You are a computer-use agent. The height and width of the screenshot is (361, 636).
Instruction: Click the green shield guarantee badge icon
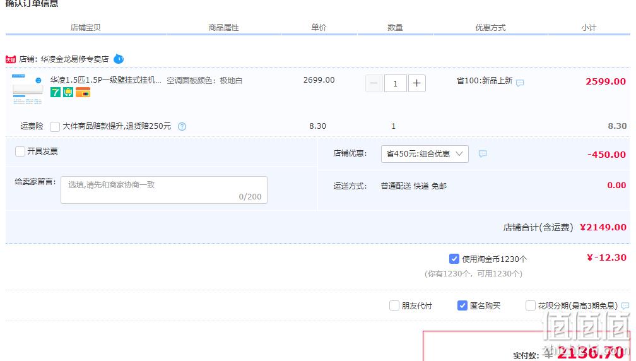click(68, 92)
